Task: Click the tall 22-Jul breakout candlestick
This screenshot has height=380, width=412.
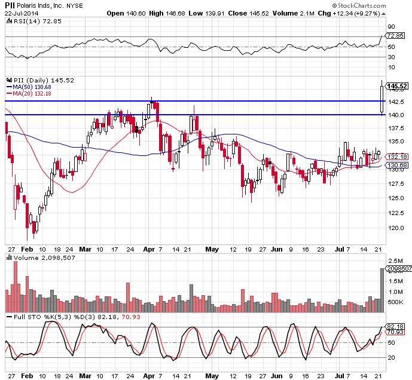Action: (382, 99)
